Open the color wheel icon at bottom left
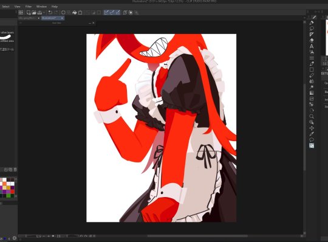 tap(15, 238)
